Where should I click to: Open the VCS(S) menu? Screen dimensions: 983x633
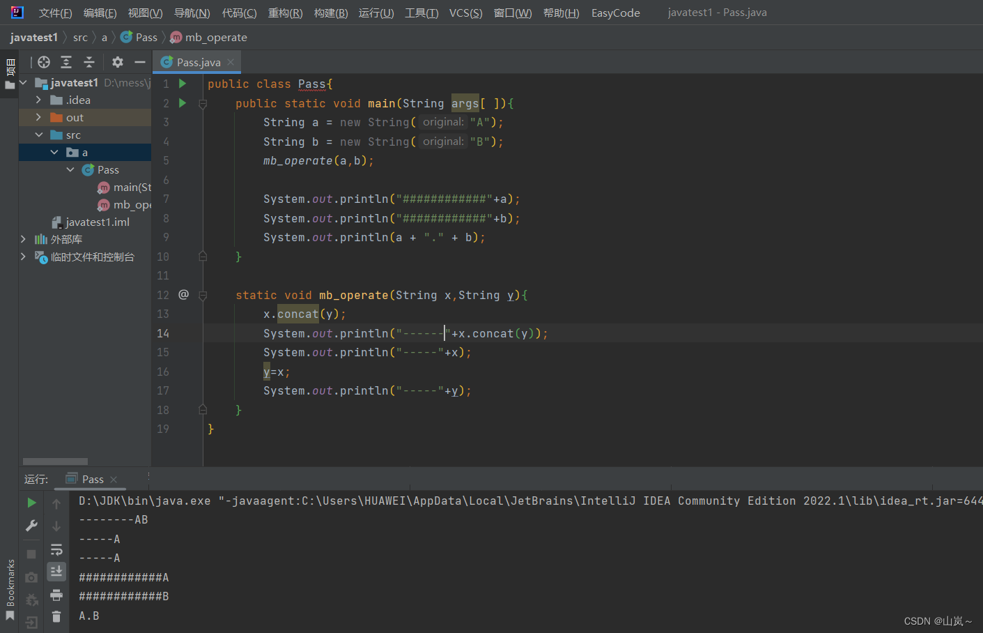466,13
